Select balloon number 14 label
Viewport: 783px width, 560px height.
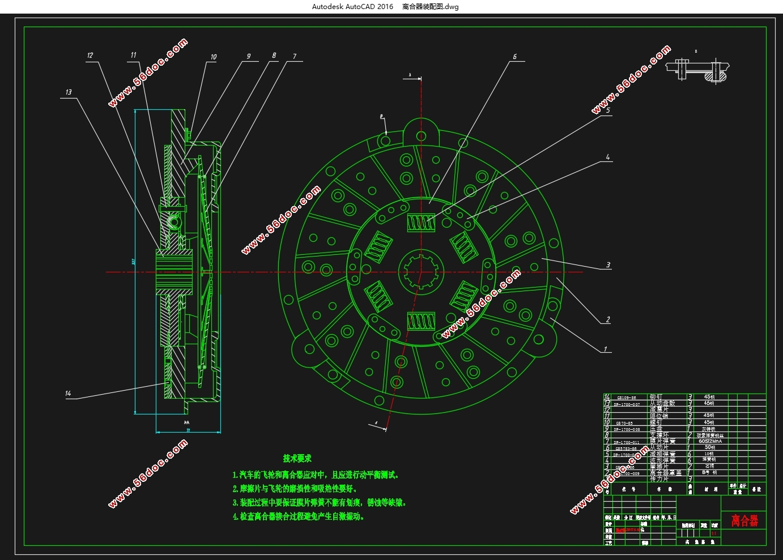tap(68, 393)
